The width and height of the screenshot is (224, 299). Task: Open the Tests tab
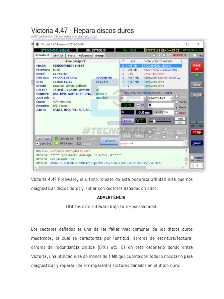click(x=71, y=55)
